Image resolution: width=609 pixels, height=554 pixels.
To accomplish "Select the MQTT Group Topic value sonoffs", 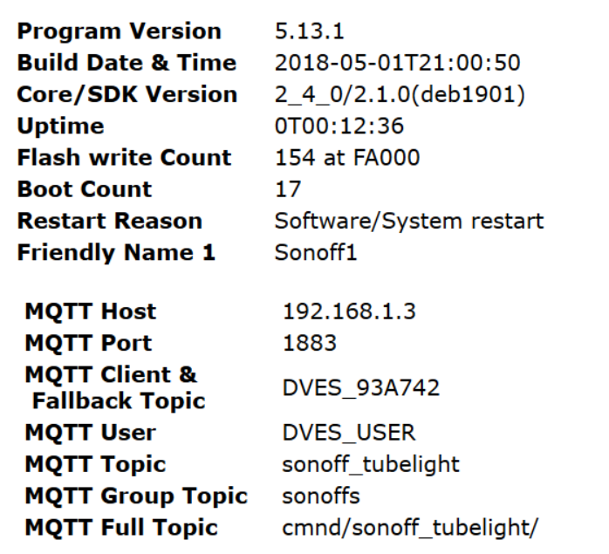I will click(x=321, y=496).
